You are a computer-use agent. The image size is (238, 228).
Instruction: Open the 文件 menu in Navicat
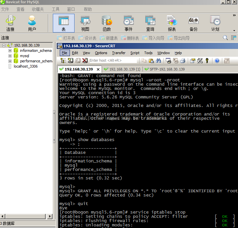coord(5,10)
